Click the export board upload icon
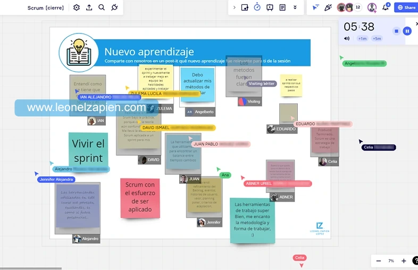418x270 pixels. [x=89, y=7]
